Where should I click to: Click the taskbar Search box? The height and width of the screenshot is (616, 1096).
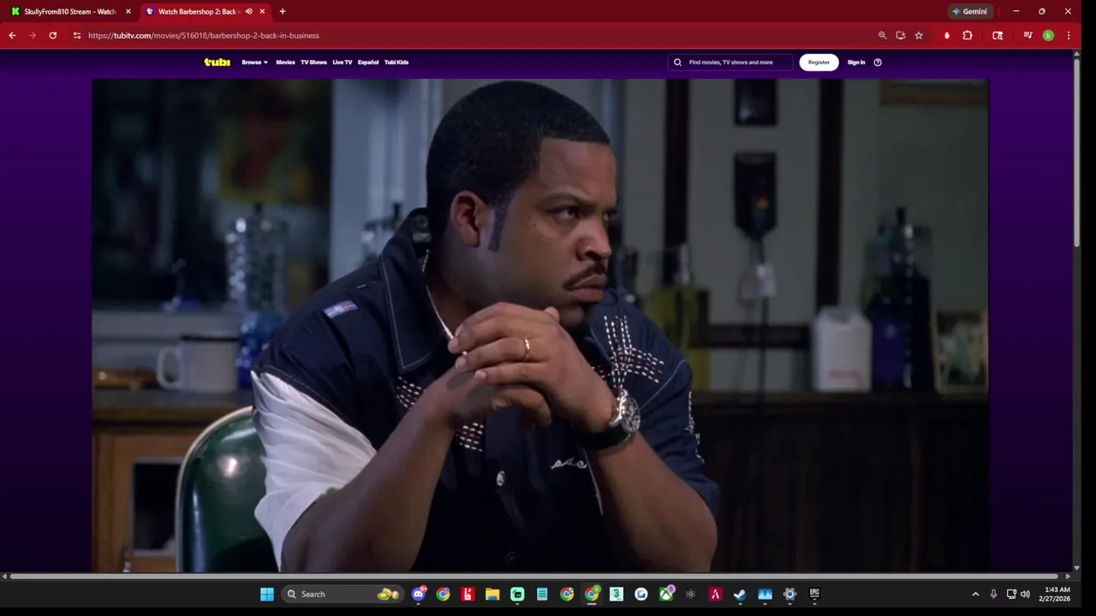coord(342,594)
